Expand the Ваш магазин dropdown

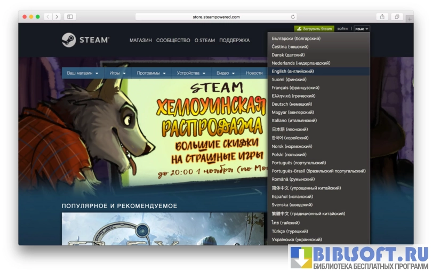click(x=82, y=73)
